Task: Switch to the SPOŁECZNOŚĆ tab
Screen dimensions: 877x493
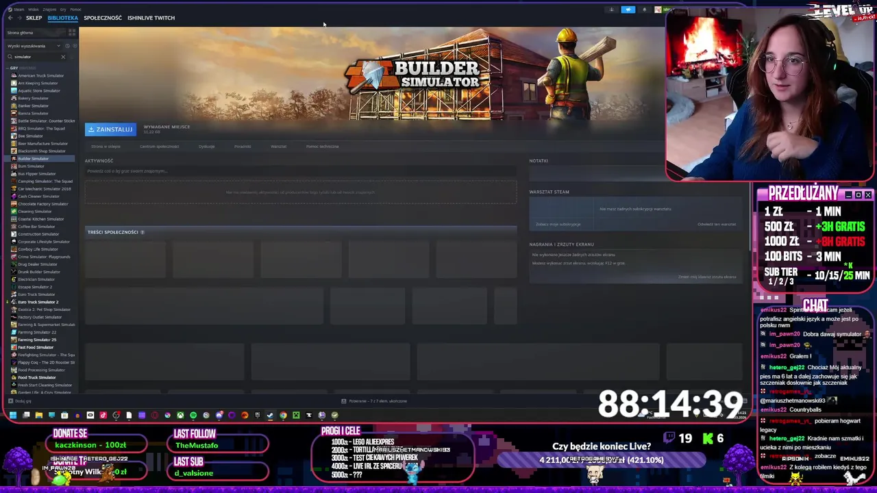Action: 103,18
